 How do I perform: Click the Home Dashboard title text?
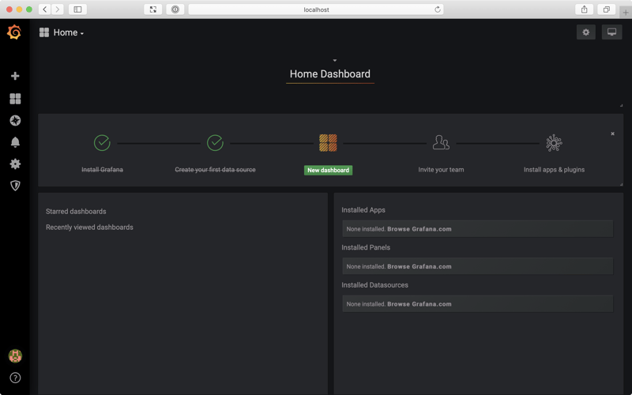coord(329,73)
